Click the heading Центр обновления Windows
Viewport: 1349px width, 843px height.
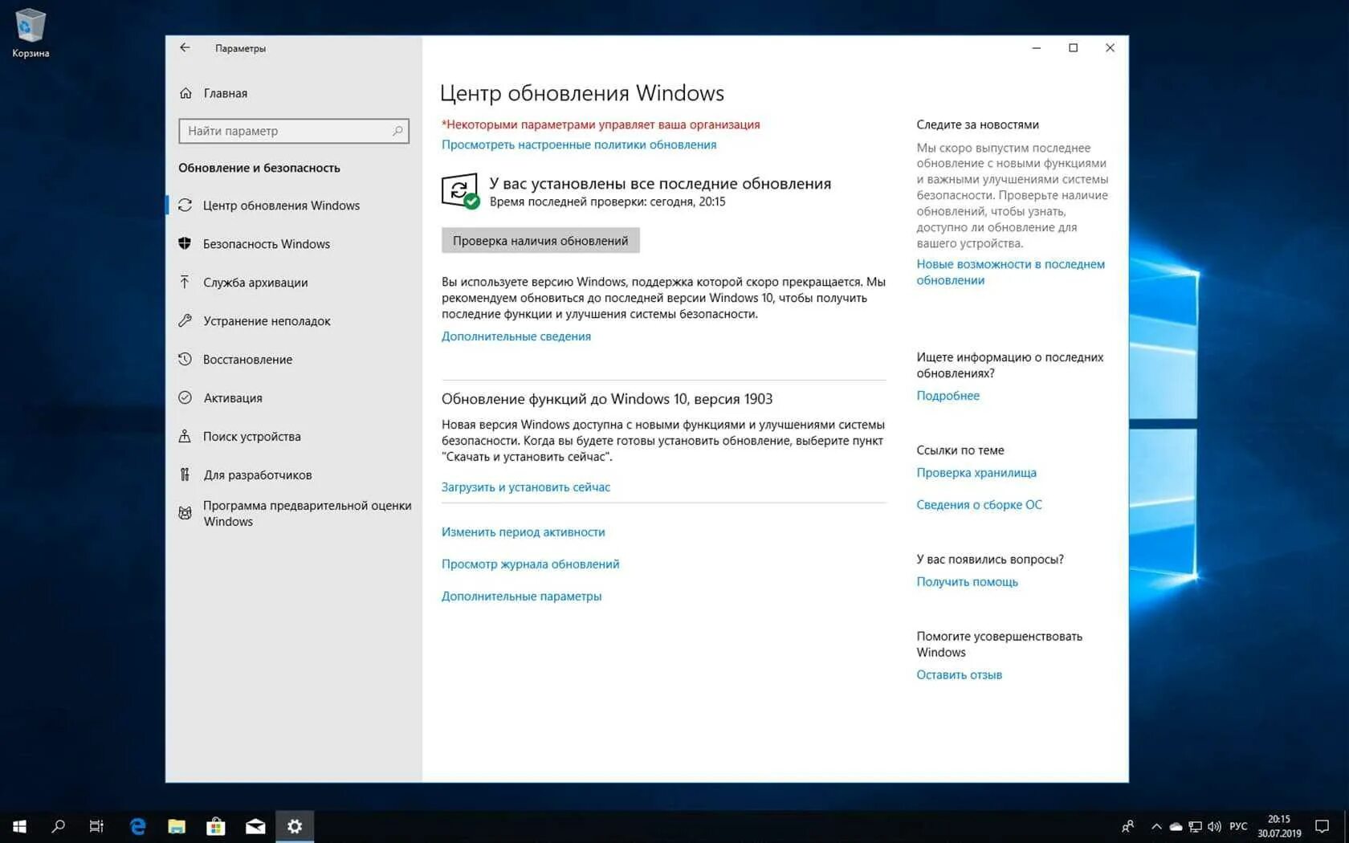(582, 93)
